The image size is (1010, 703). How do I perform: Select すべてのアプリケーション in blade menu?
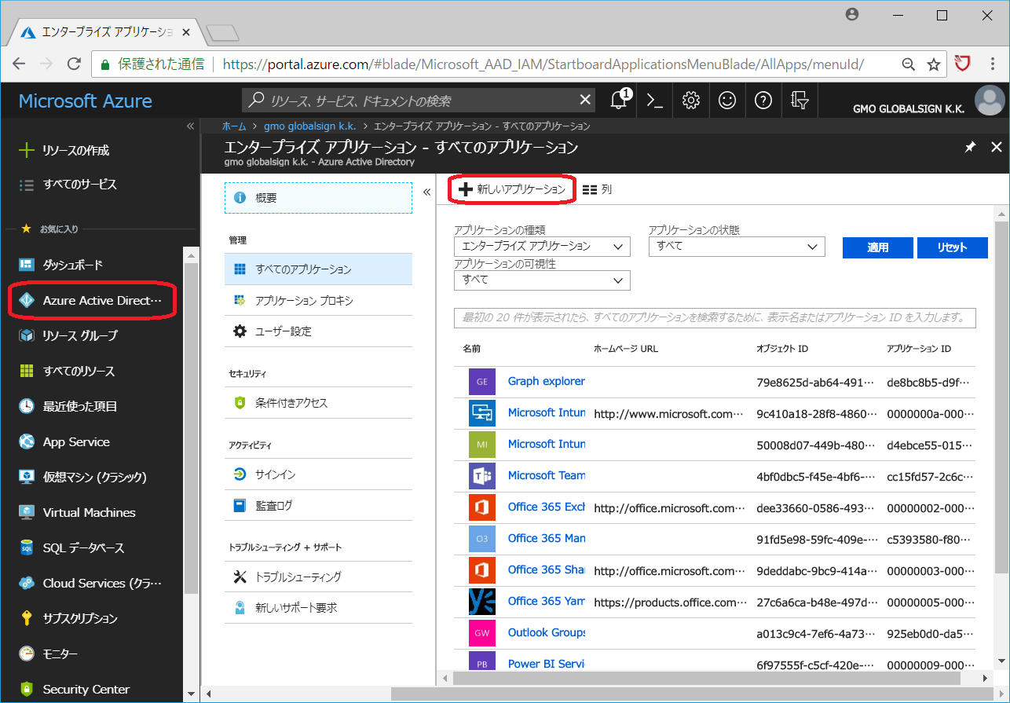318,269
